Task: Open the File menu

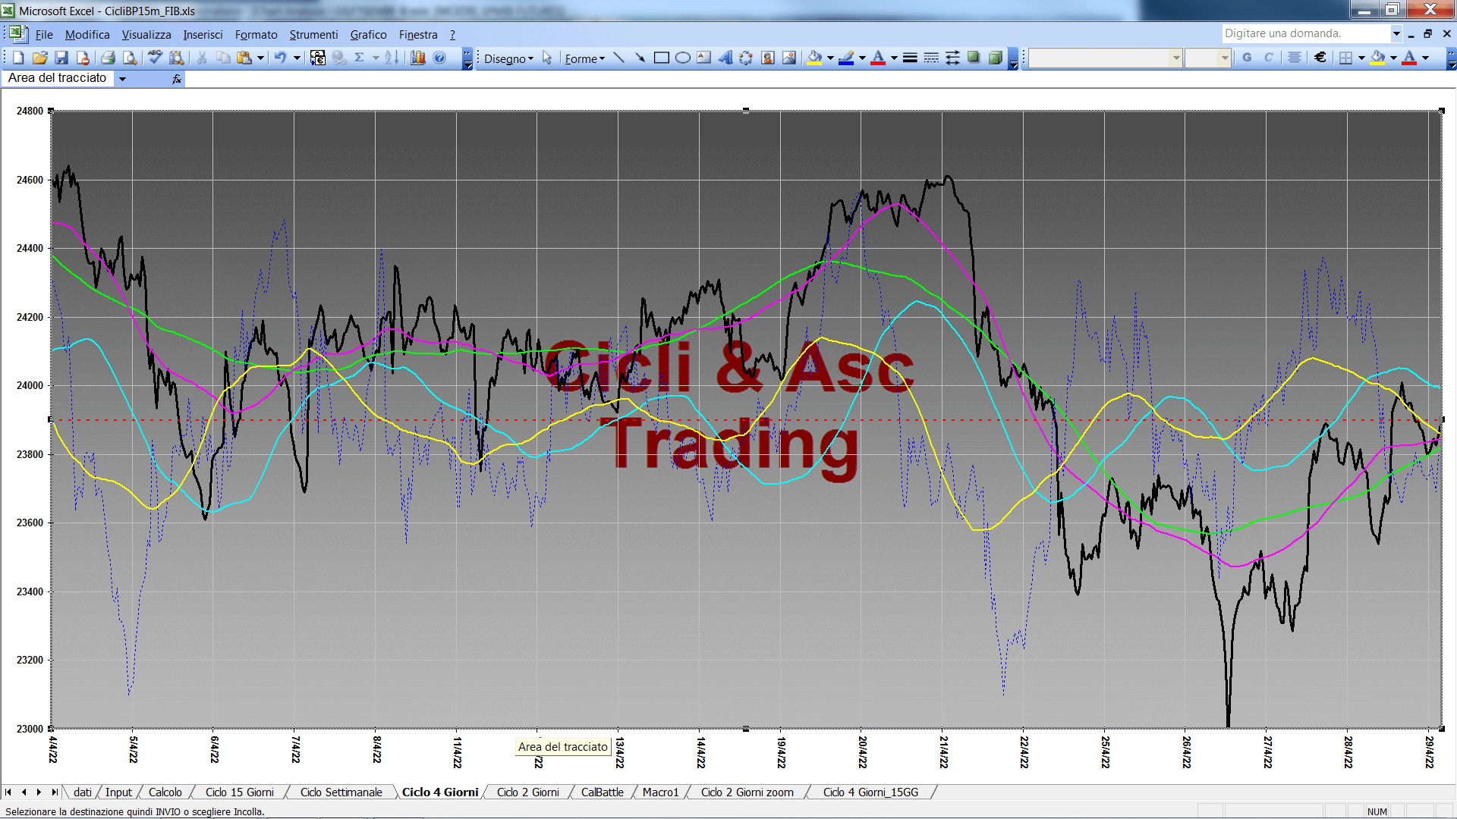Action: pos(44,35)
